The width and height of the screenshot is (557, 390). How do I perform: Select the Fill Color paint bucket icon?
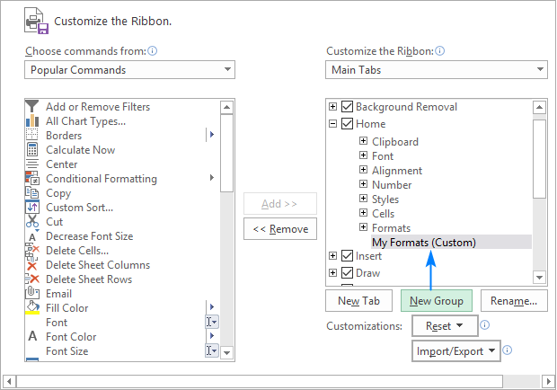32,308
